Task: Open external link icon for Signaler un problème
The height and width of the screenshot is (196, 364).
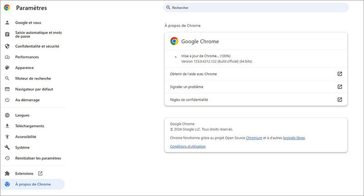Action: click(x=339, y=87)
